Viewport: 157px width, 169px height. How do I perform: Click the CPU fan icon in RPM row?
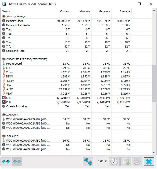(4, 98)
